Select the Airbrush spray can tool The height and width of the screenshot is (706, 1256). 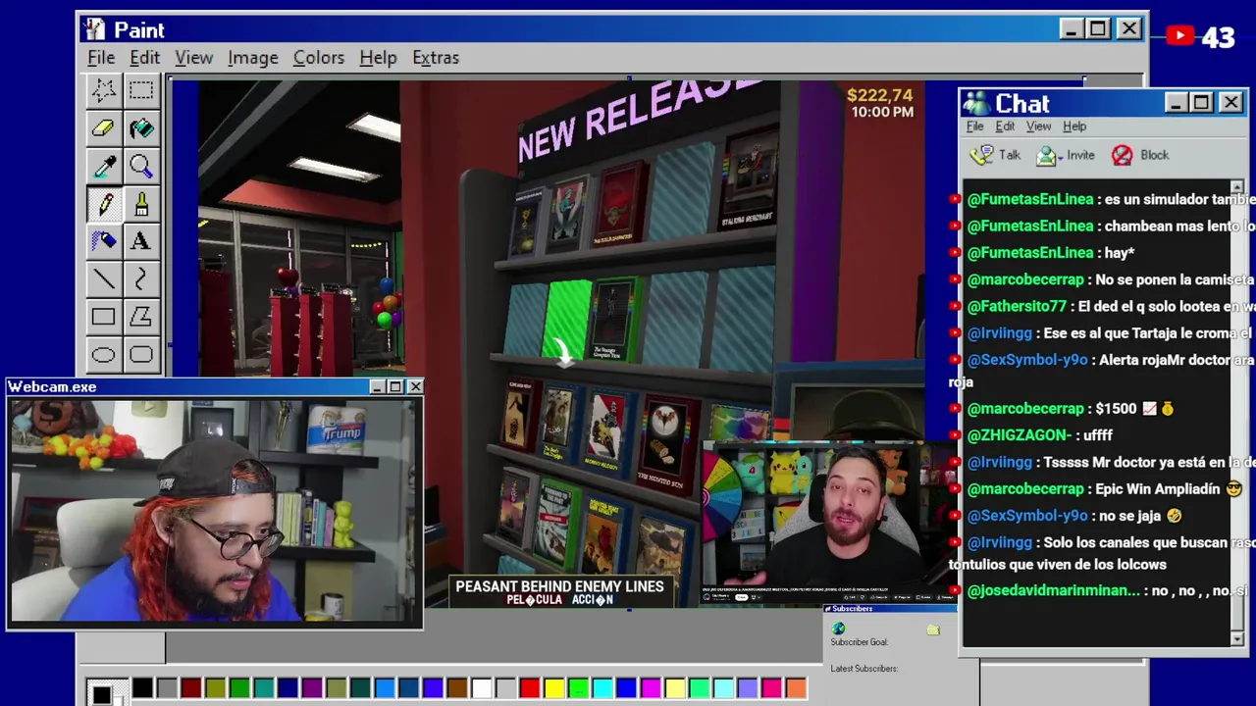coord(103,241)
